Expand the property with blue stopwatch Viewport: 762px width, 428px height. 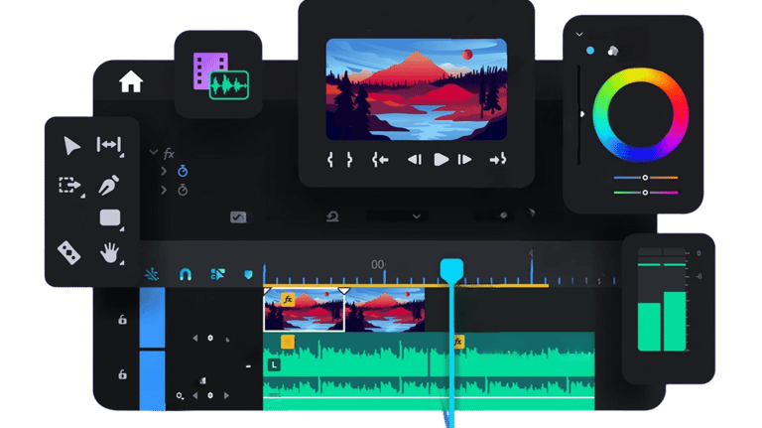tap(164, 171)
